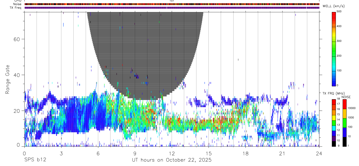The height and width of the screenshot is (166, 359).
Task: Click the '10000' label on the NOISE scale
Action: [x=351, y=108]
